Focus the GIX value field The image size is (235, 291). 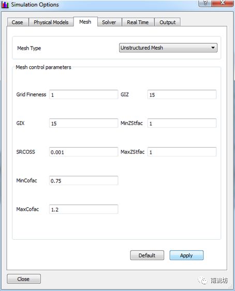pos(84,123)
